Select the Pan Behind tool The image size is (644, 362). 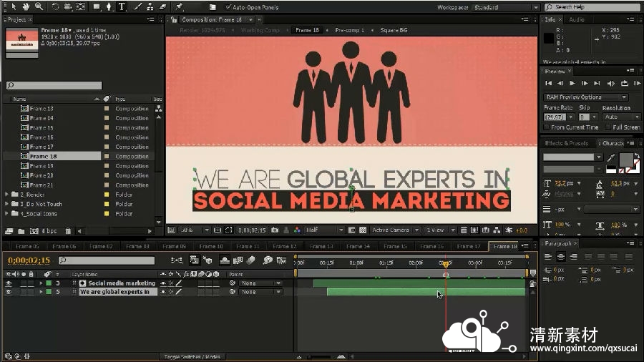pos(81,6)
